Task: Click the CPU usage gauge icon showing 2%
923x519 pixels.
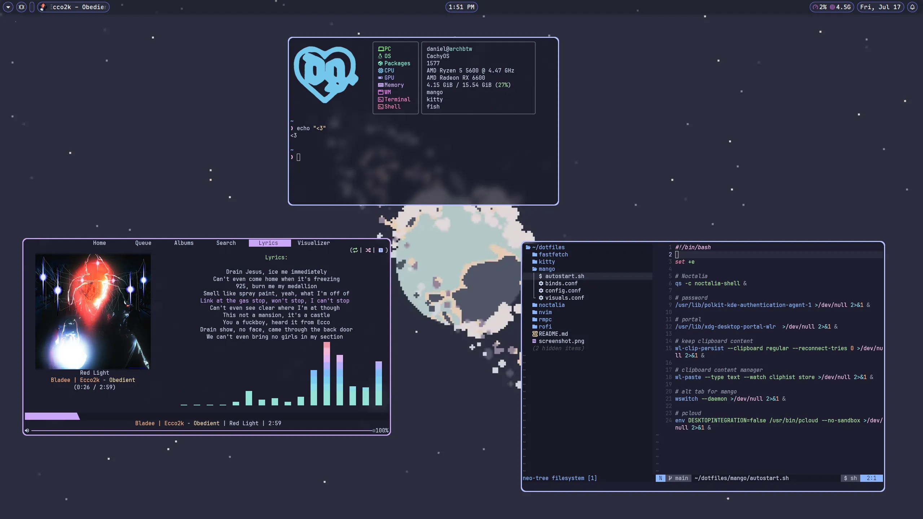Action: [x=815, y=7]
